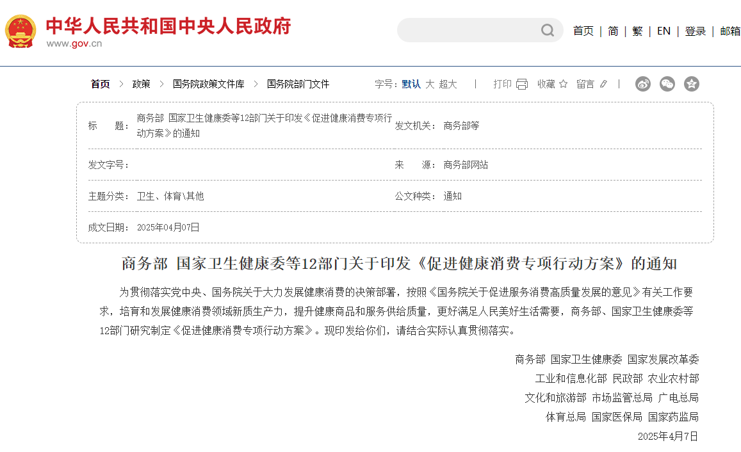
Task: Switch to 繁 traditional Chinese
Action: point(637,30)
